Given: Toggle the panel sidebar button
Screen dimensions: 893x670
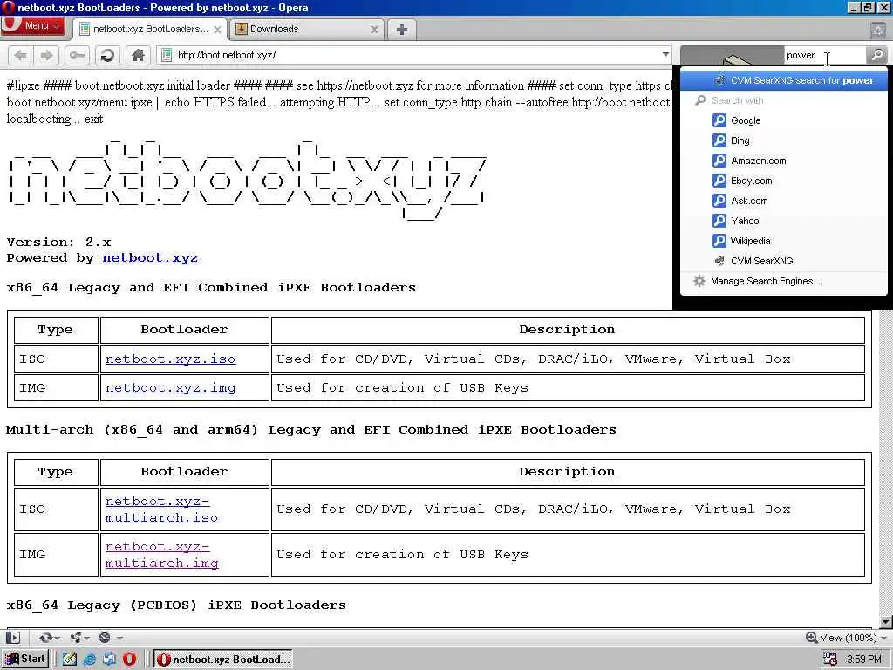Looking at the screenshot, I should pyautogui.click(x=13, y=638).
